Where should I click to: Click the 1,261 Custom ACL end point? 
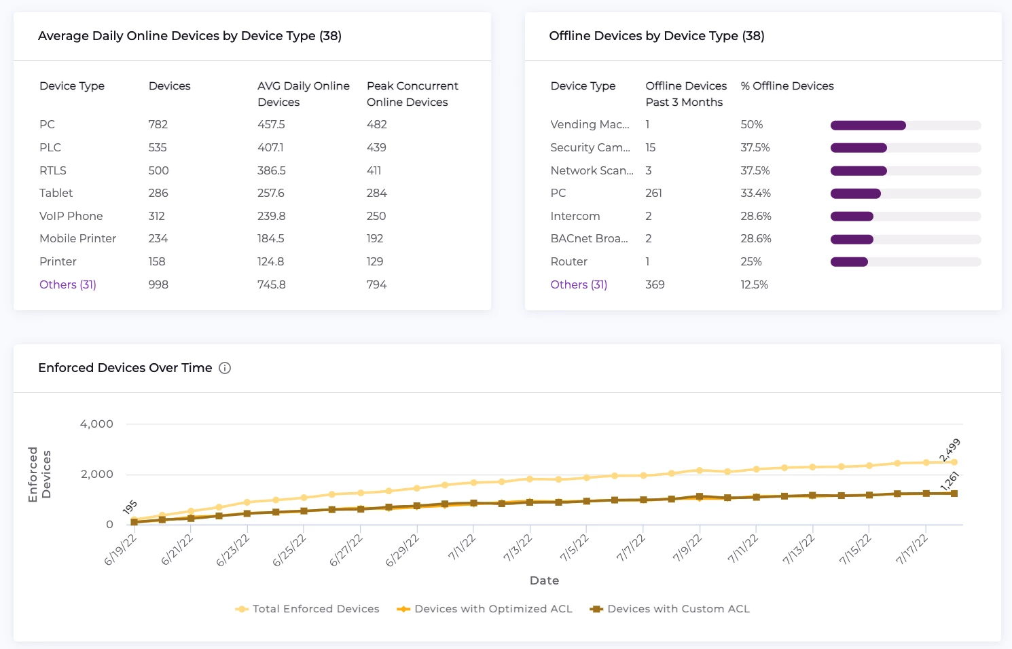coord(954,494)
